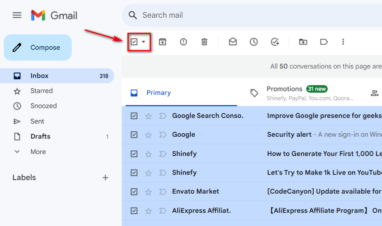Open the CodeCanyon Update available email
This screenshot has width=382, height=226.
click(325, 191)
